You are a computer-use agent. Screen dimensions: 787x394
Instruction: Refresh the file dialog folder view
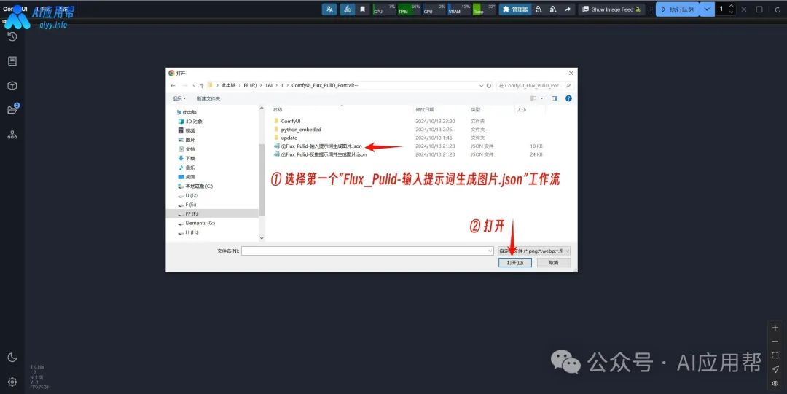[489, 86]
